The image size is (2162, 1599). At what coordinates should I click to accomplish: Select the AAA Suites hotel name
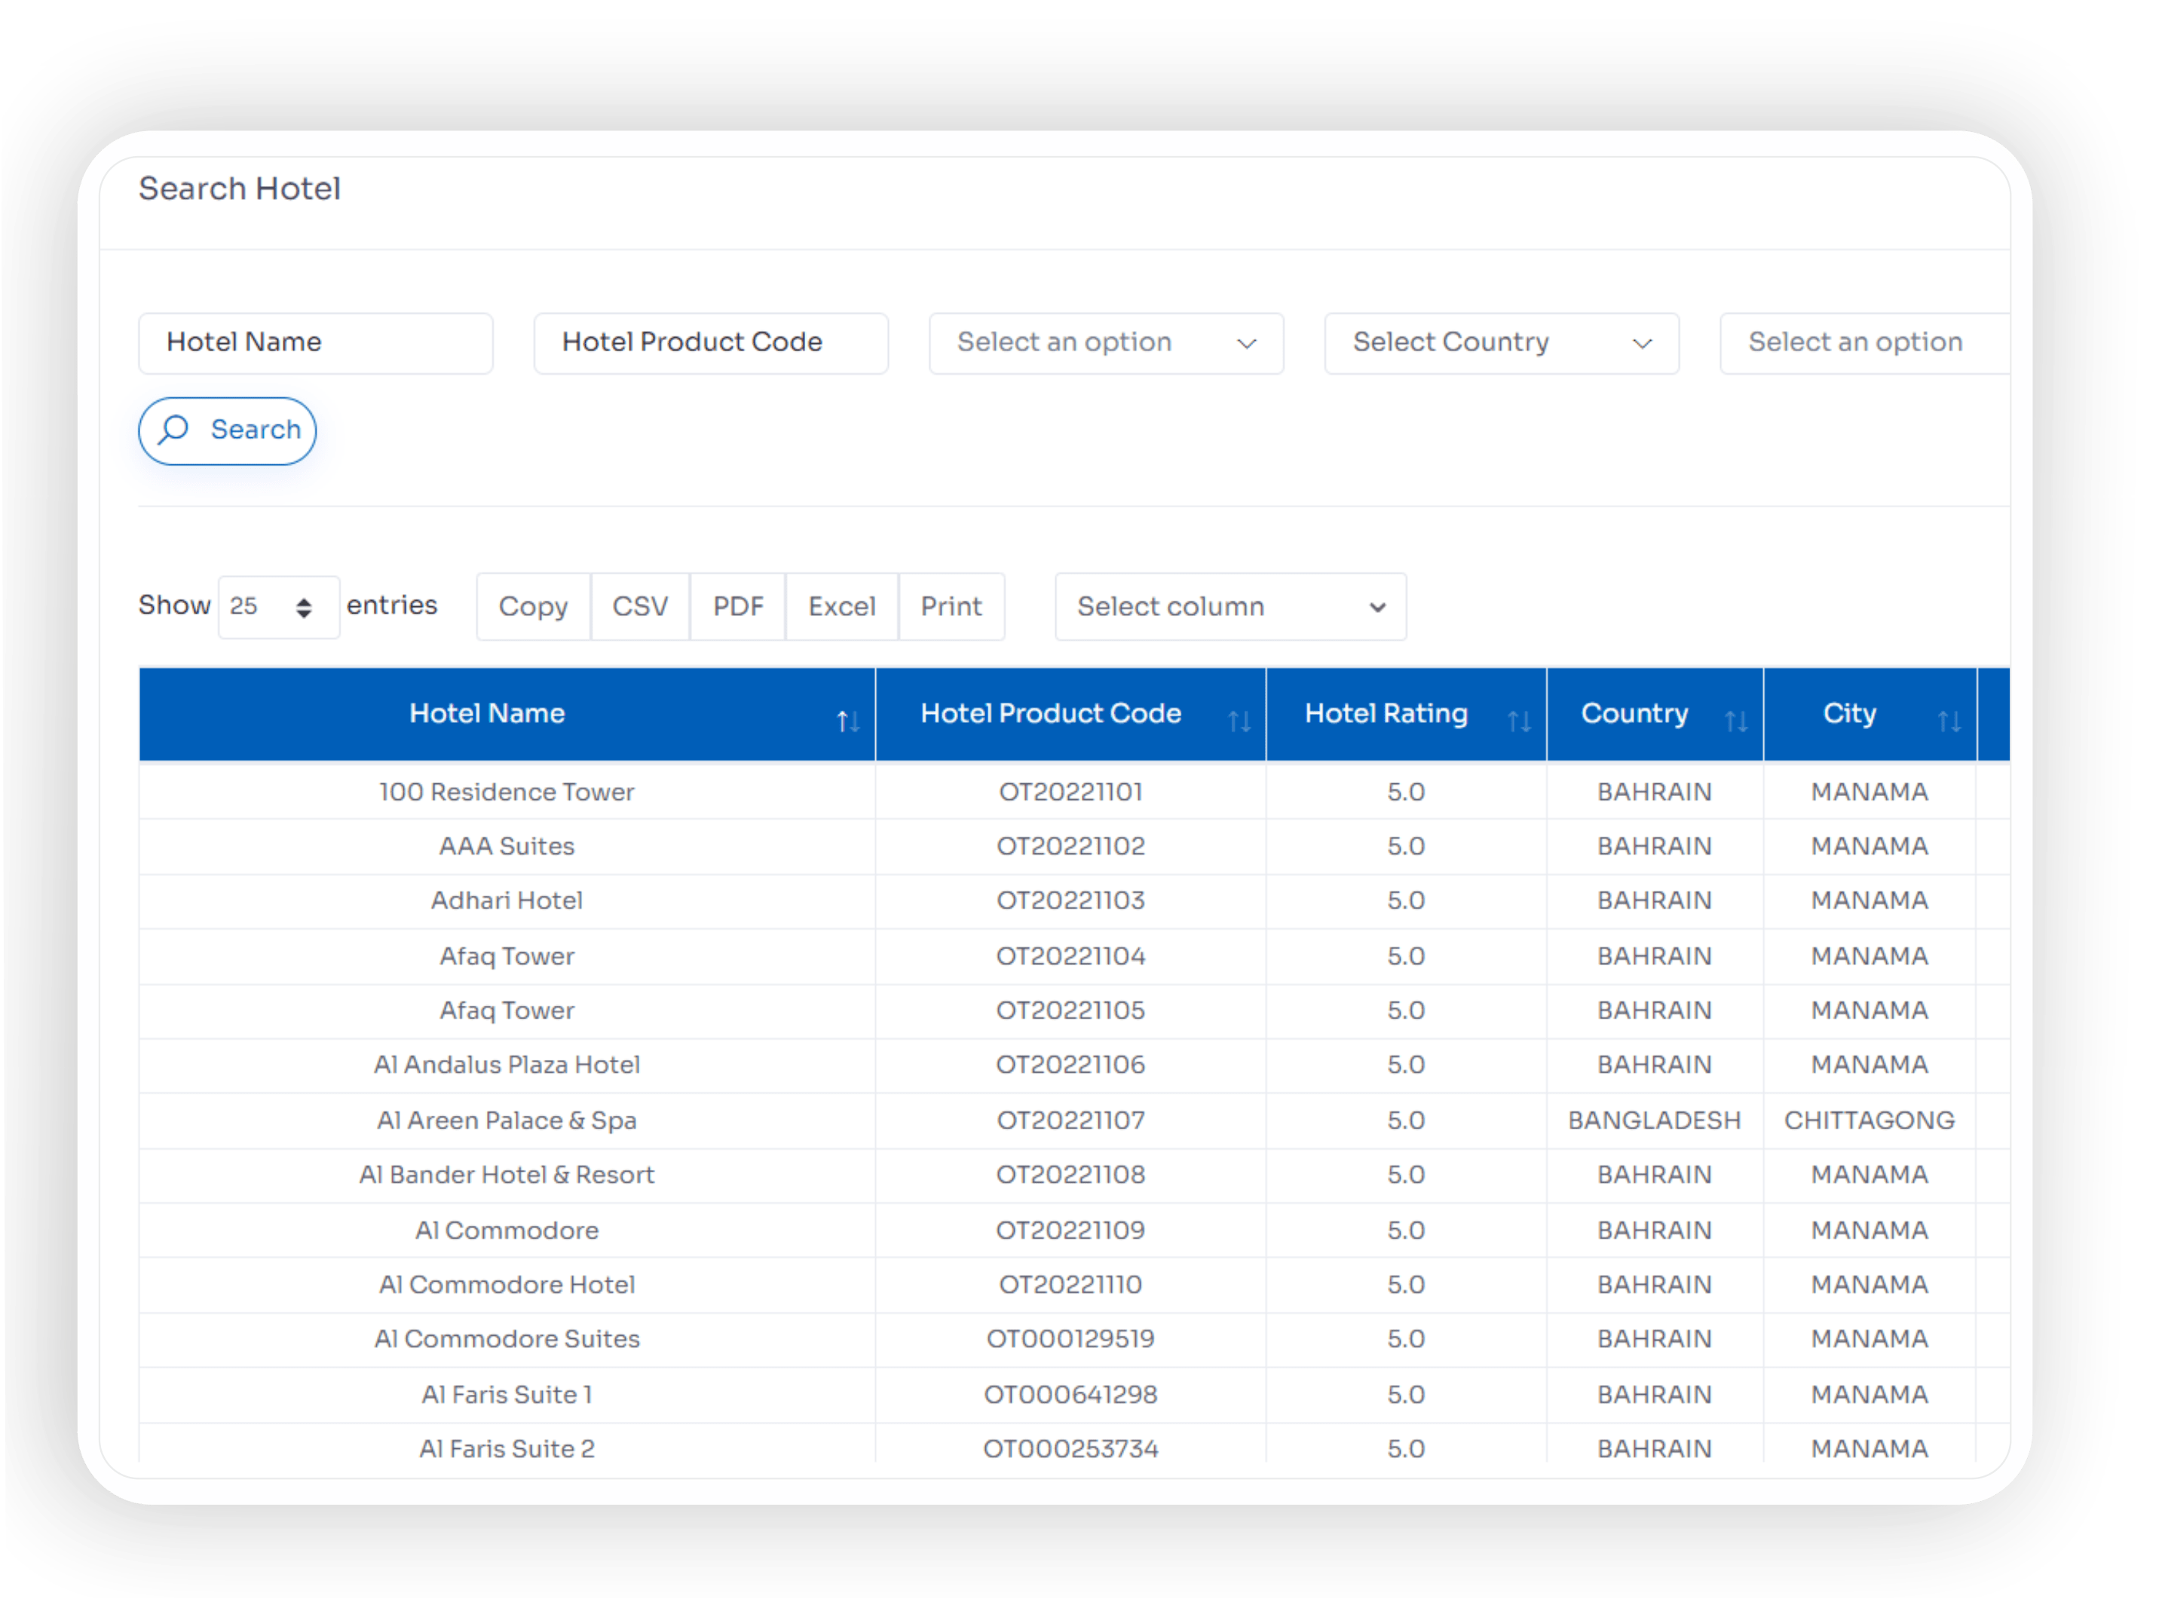(507, 847)
